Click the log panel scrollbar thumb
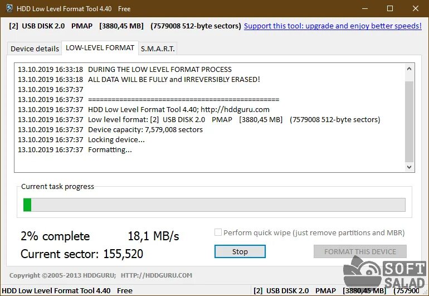 coord(409,122)
